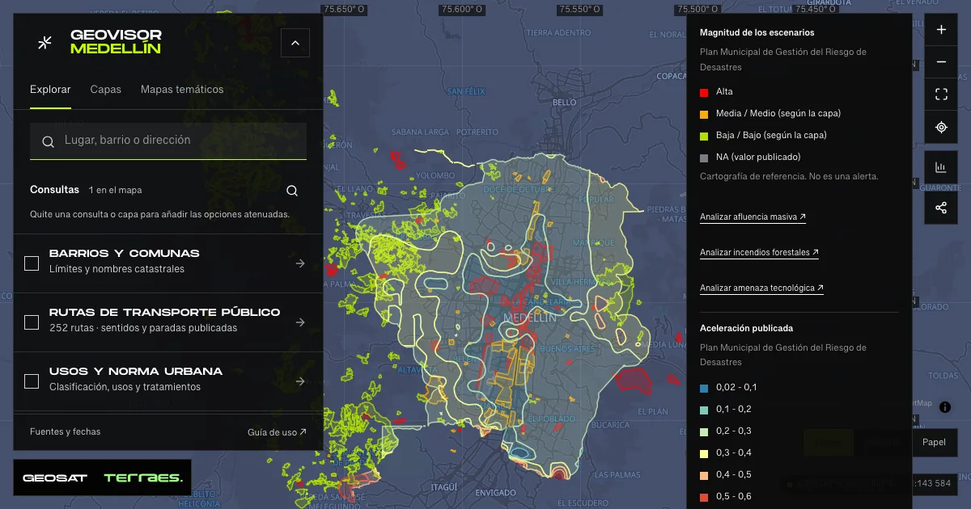The width and height of the screenshot is (971, 509).
Task: Open the bar chart statistics tool
Action: point(941,167)
